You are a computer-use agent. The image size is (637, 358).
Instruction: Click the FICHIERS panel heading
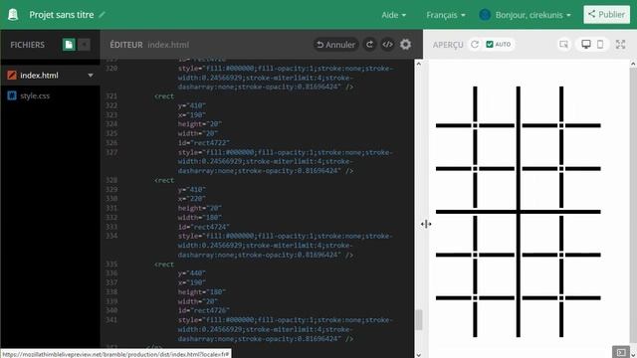coord(27,45)
